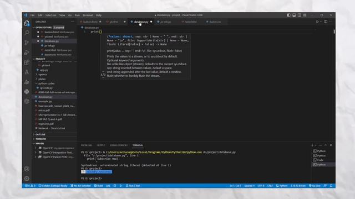Expand the opencv folder
The image size is (355, 199).
[43, 75]
